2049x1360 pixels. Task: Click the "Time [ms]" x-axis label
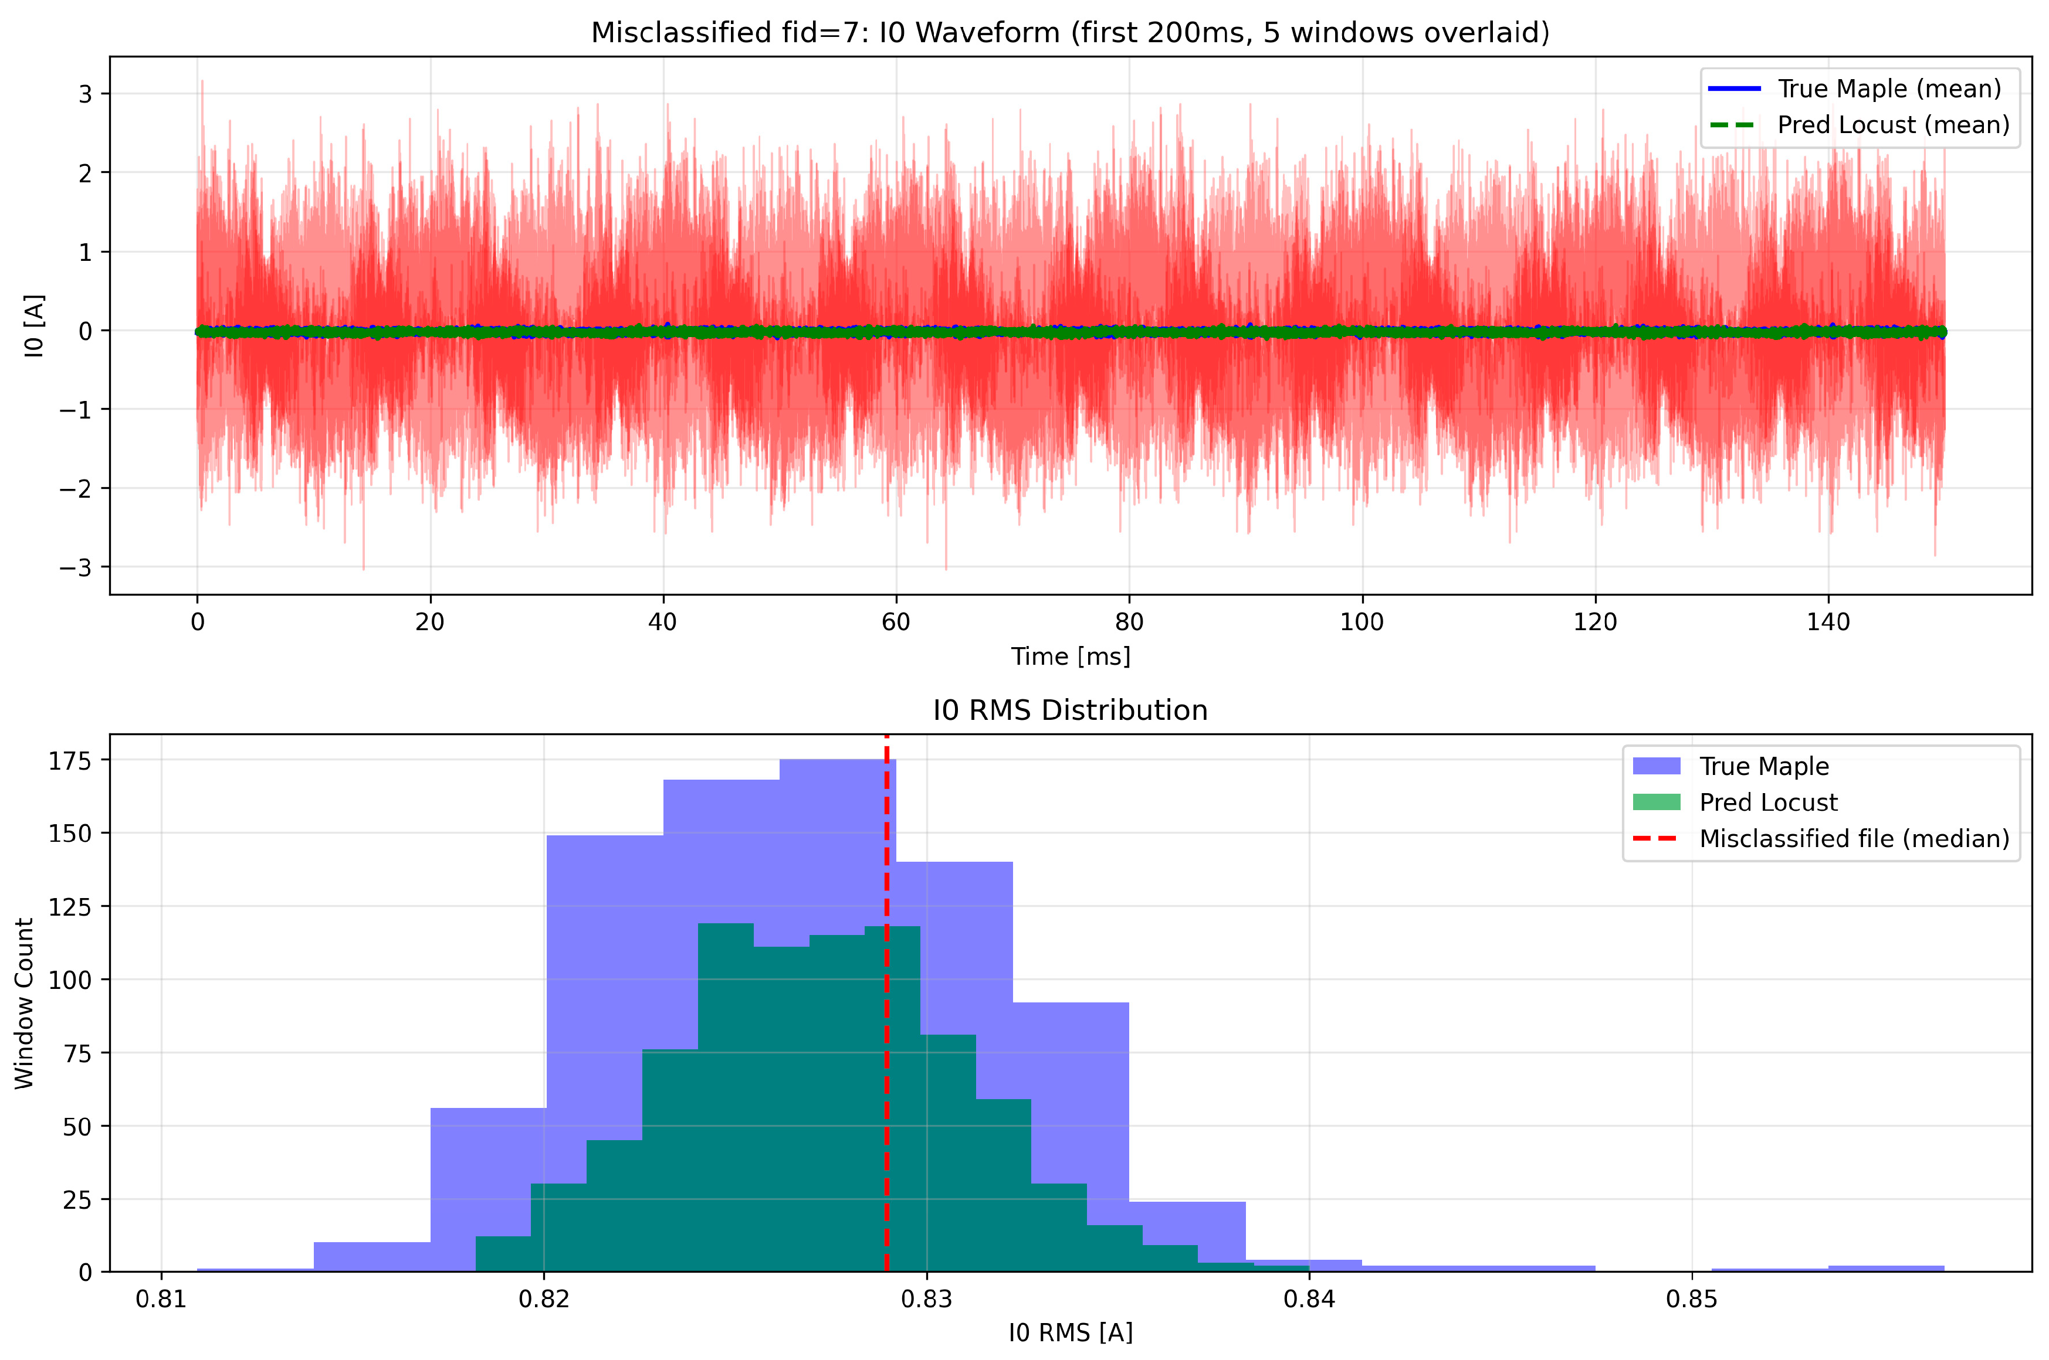coord(1070,657)
